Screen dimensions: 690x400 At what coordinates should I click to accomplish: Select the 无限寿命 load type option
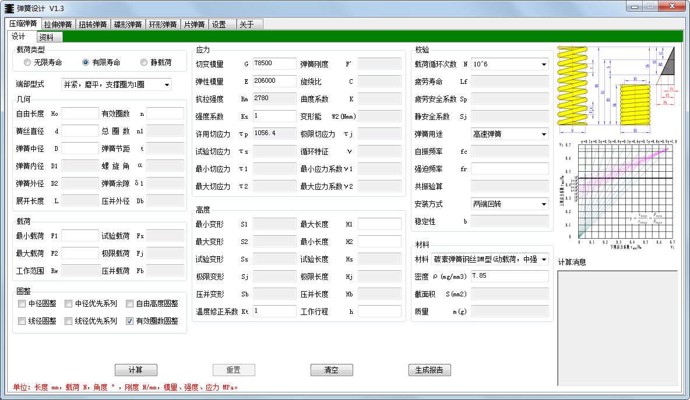(27, 62)
